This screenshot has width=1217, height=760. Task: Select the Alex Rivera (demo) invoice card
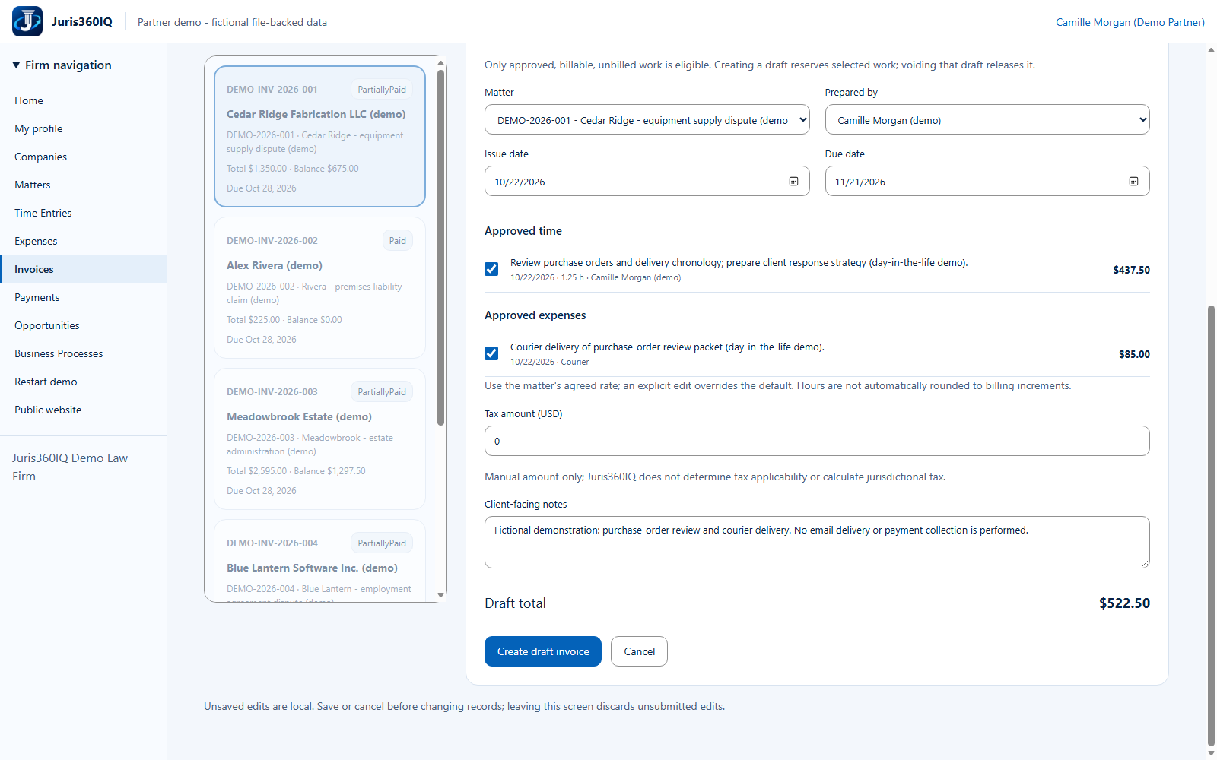coord(319,288)
